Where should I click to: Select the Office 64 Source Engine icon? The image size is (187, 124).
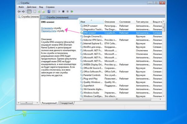(82, 68)
